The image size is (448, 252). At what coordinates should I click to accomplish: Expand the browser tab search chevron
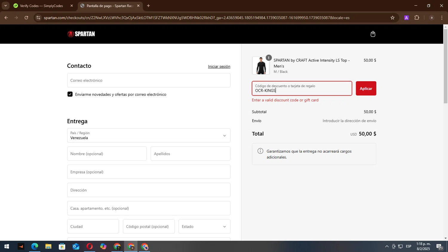click(5, 6)
